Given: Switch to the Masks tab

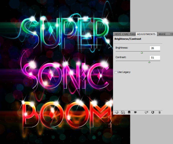Looking at the screenshot, I should pyautogui.click(x=161, y=34).
